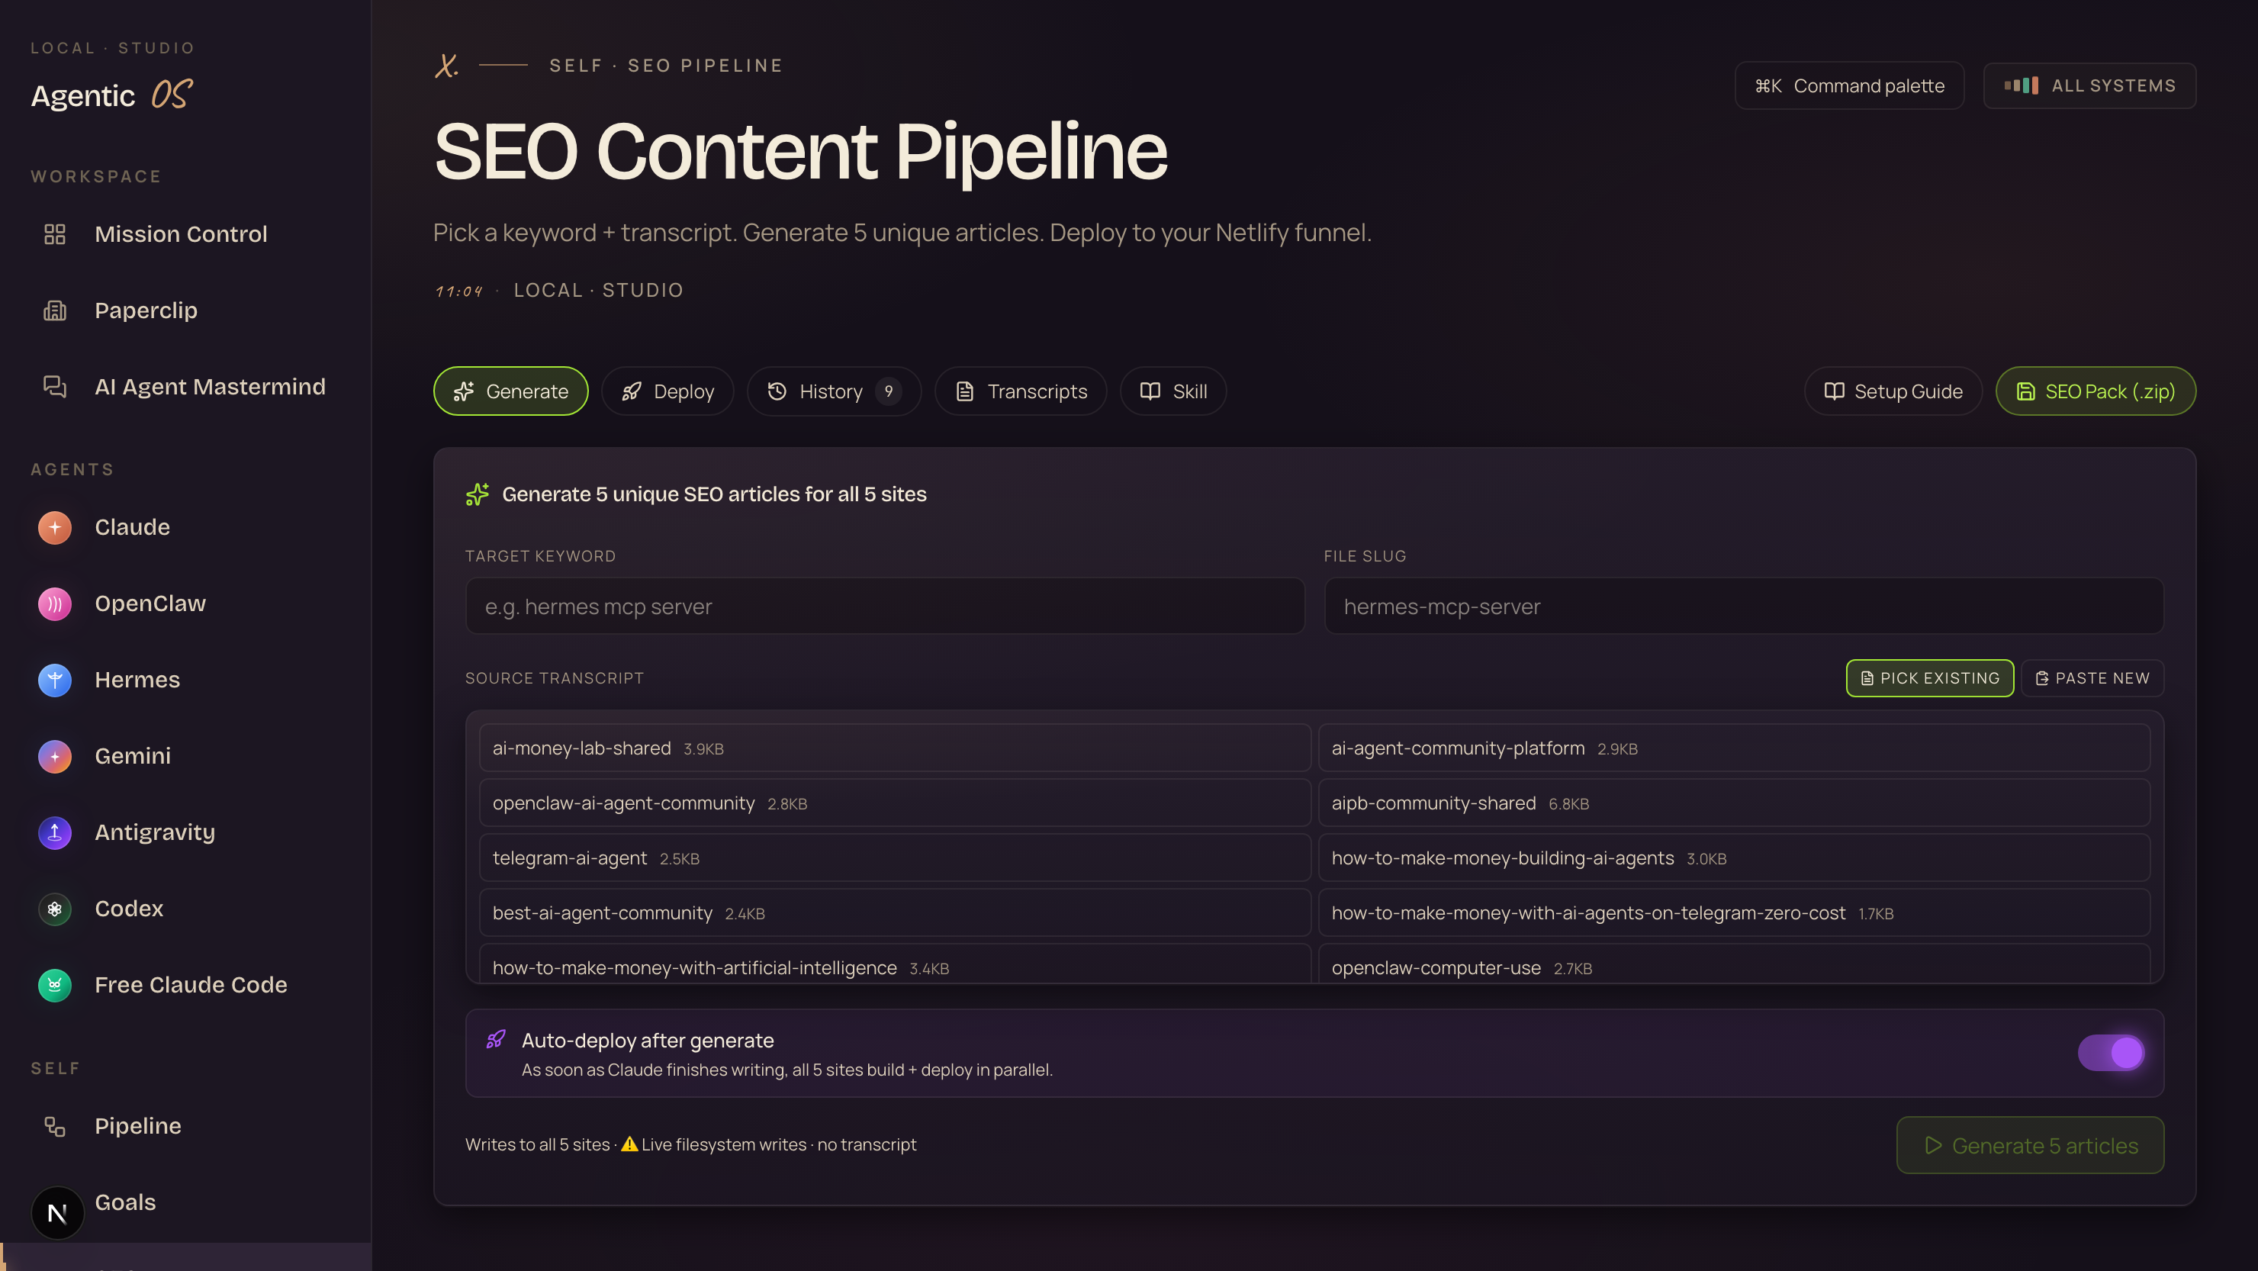Open the Generate tab
The image size is (2258, 1271).
click(x=510, y=392)
